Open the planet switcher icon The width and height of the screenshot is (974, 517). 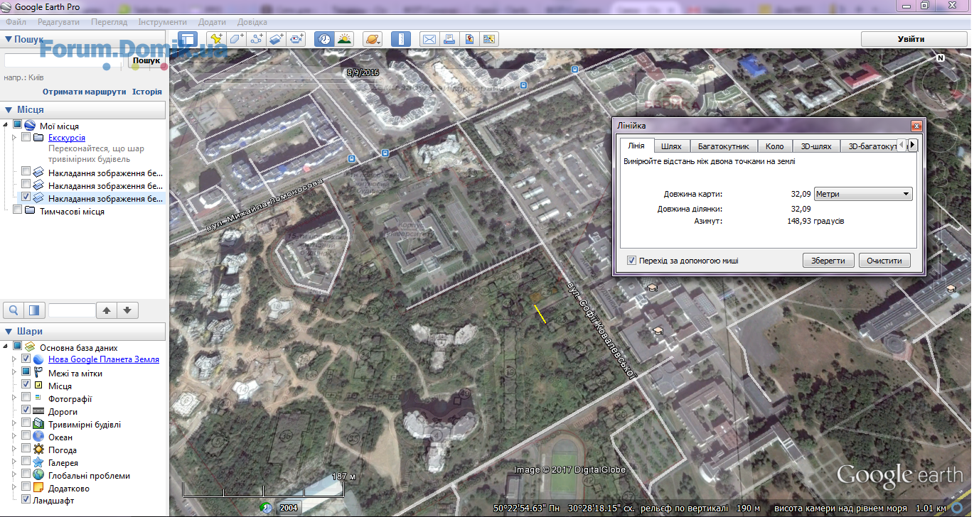pos(373,39)
